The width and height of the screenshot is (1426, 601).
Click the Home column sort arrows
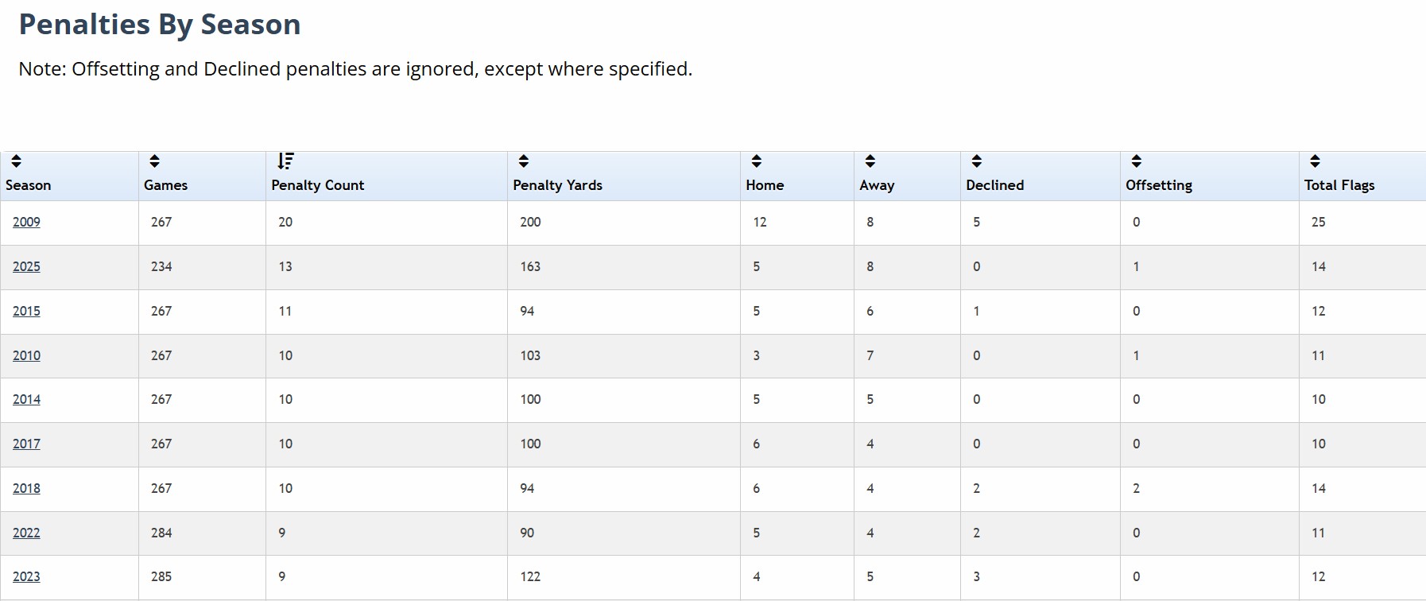point(757,161)
